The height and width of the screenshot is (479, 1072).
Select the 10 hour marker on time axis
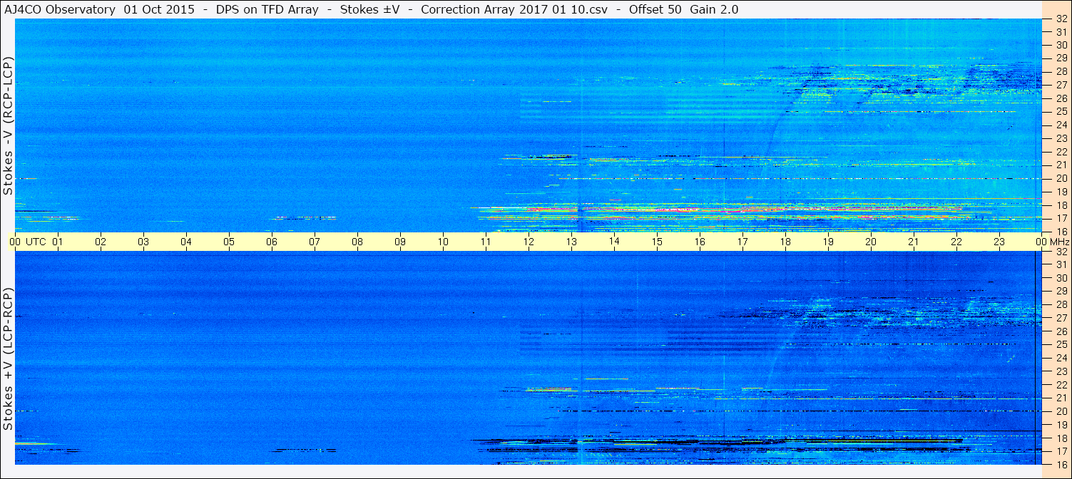[443, 242]
